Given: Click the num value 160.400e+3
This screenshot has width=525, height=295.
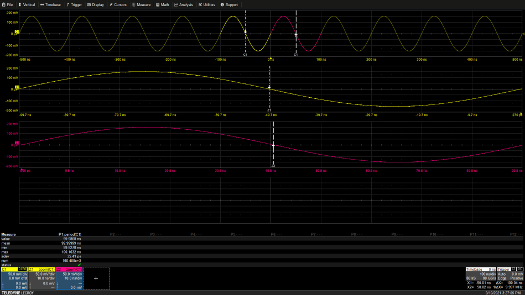Looking at the screenshot, I should coord(72,261).
